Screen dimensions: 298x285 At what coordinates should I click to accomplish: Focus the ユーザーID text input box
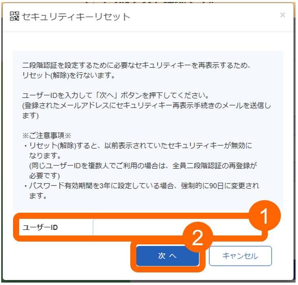[x=177, y=227]
